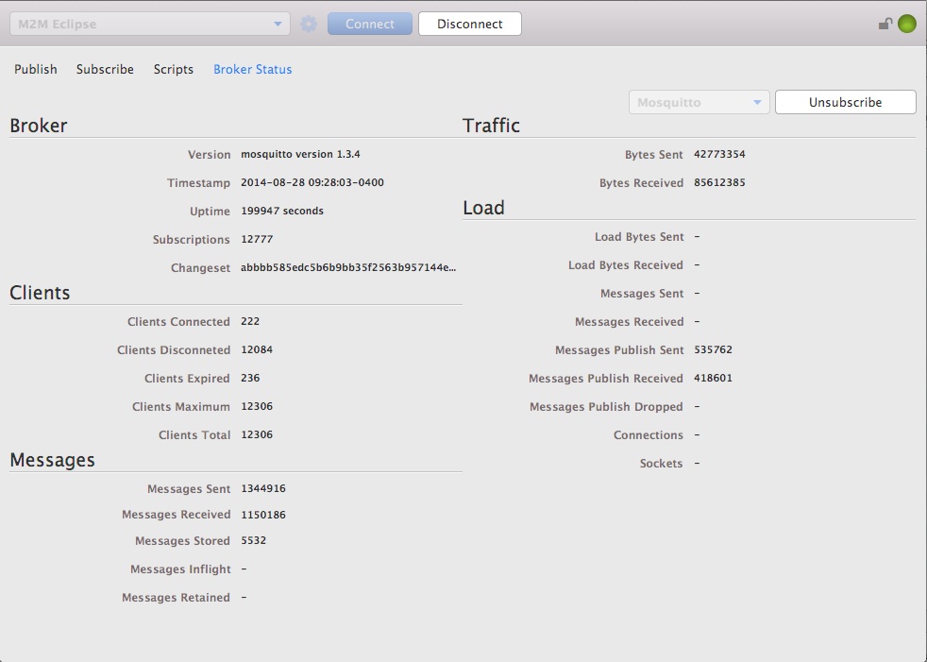Open connection profile settings gear
This screenshot has width=927, height=662.
(x=309, y=25)
